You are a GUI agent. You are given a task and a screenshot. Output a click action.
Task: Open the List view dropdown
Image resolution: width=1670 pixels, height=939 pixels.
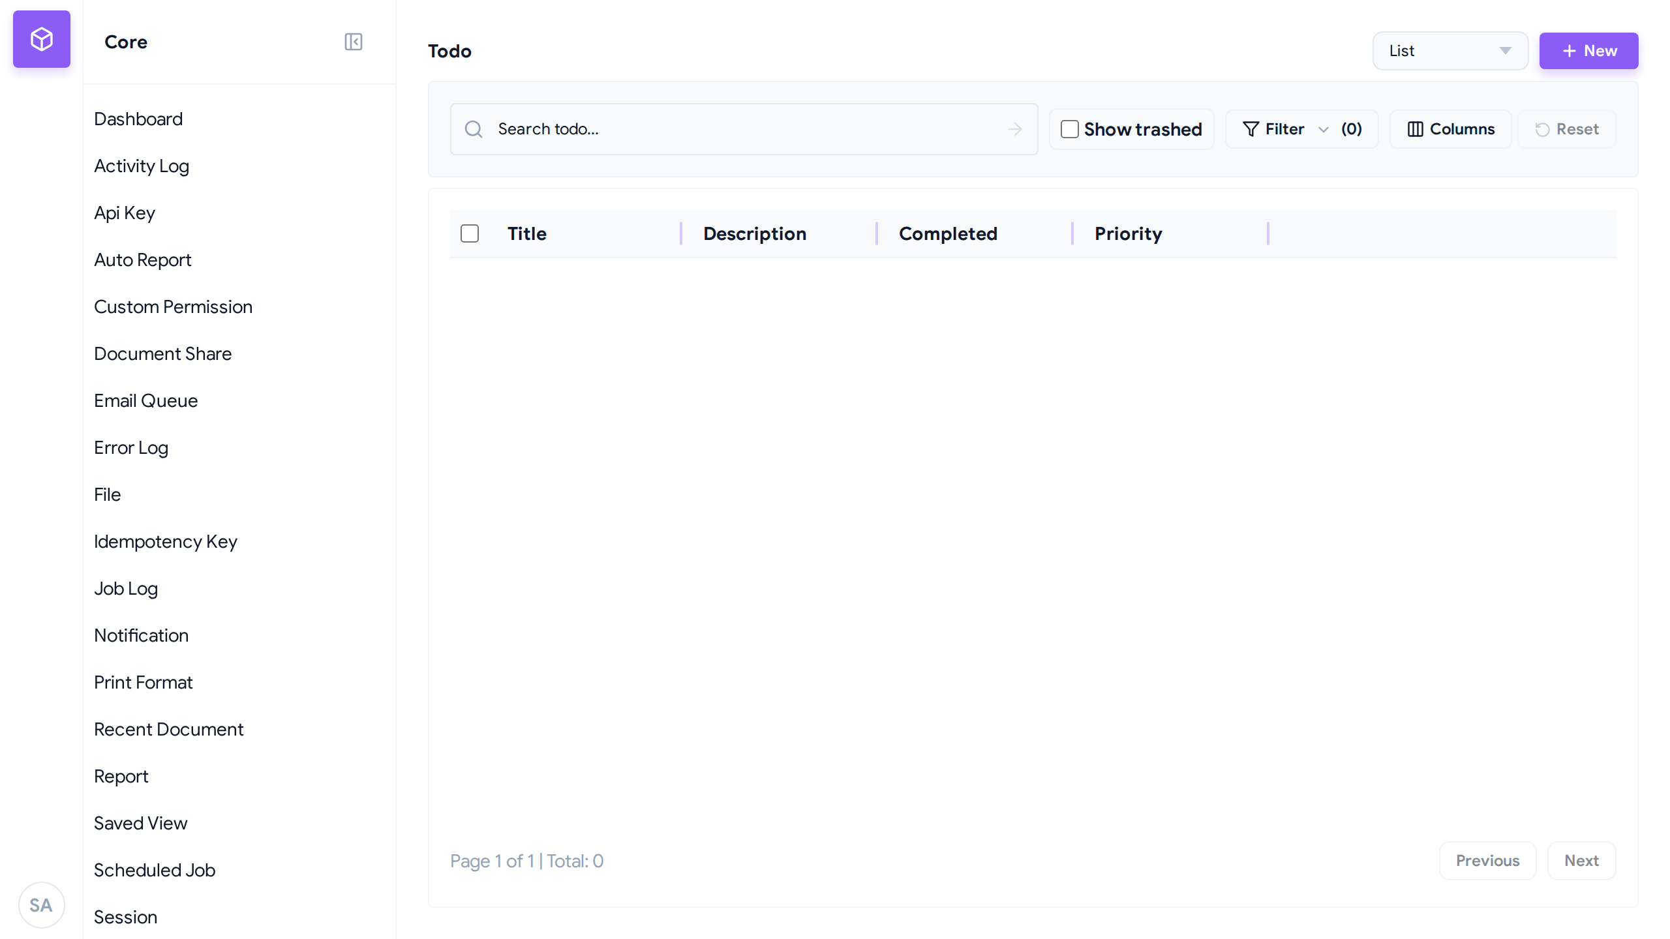tap(1450, 51)
